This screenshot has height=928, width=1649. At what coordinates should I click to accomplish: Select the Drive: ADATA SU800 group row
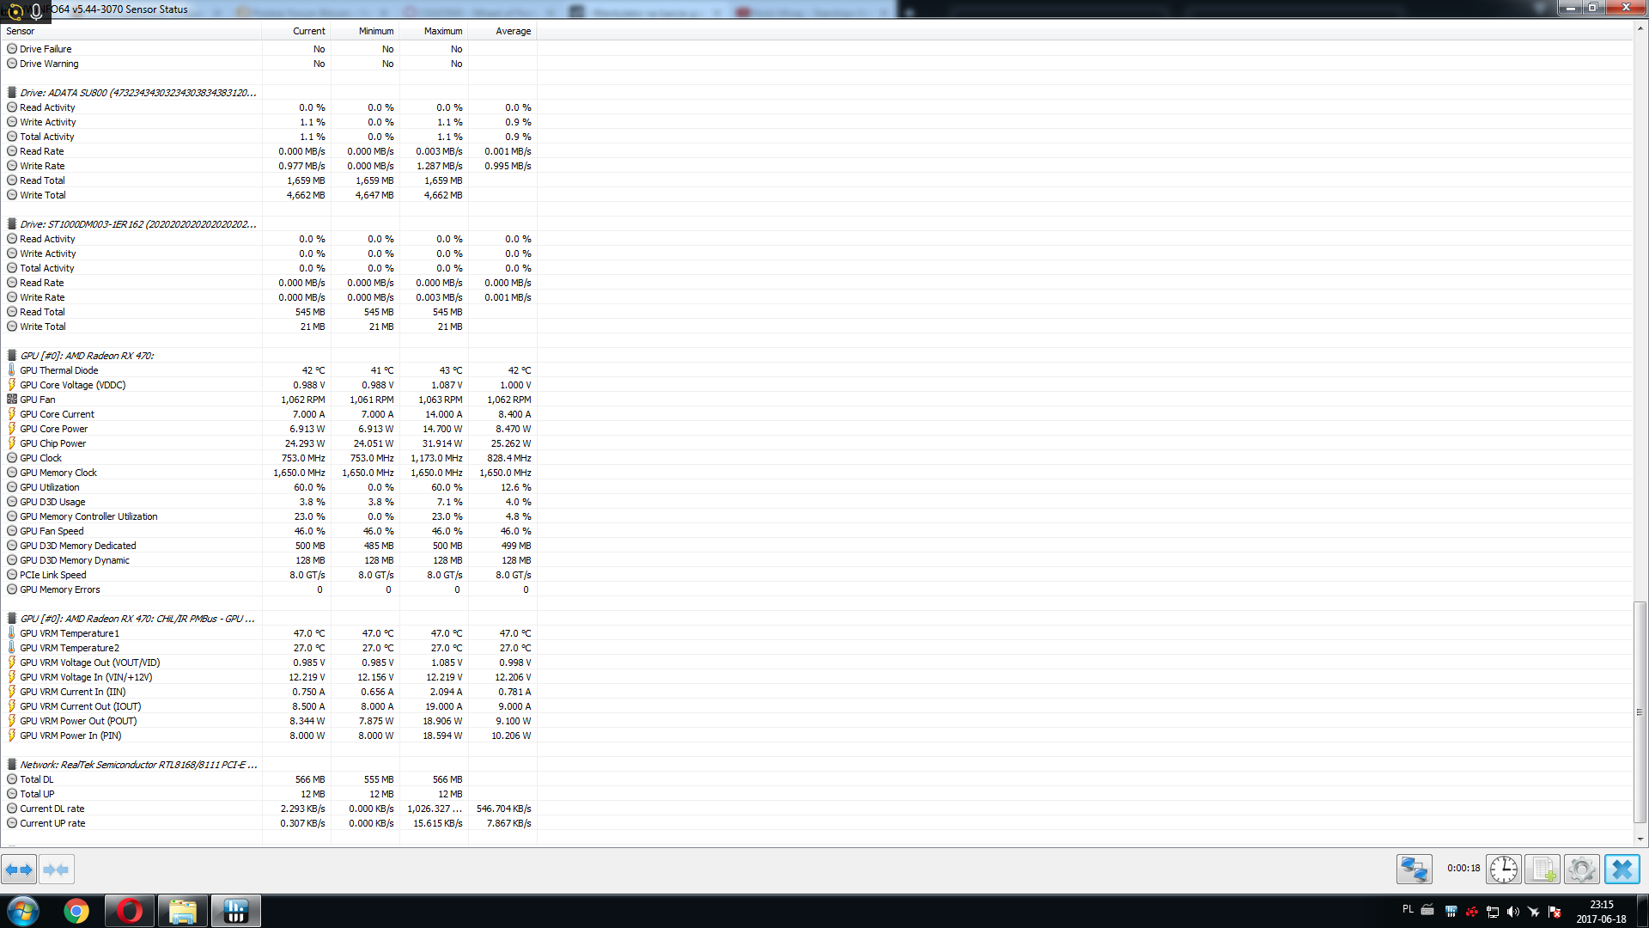(269, 93)
